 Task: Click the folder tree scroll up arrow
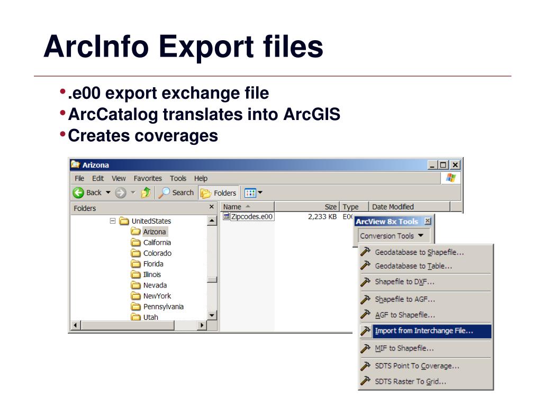pyautogui.click(x=212, y=220)
